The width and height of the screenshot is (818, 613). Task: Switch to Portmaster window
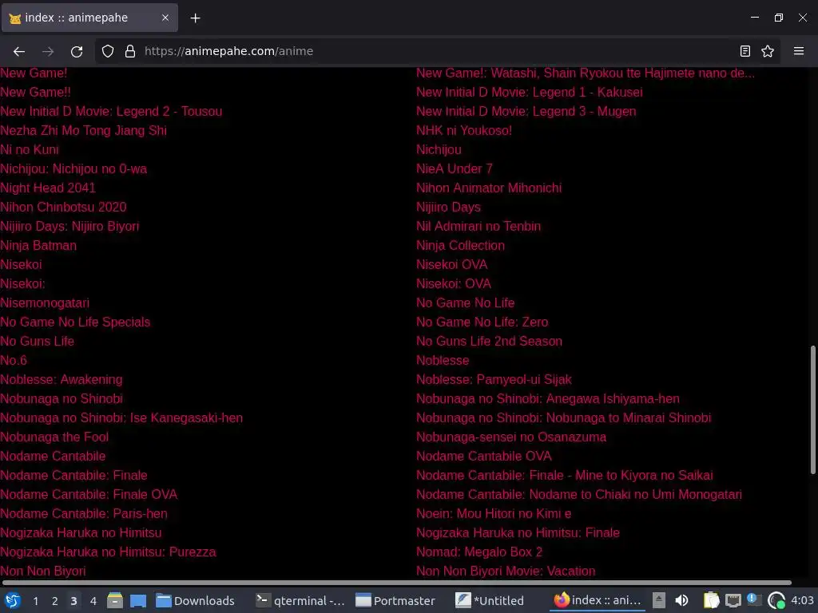pyautogui.click(x=395, y=600)
